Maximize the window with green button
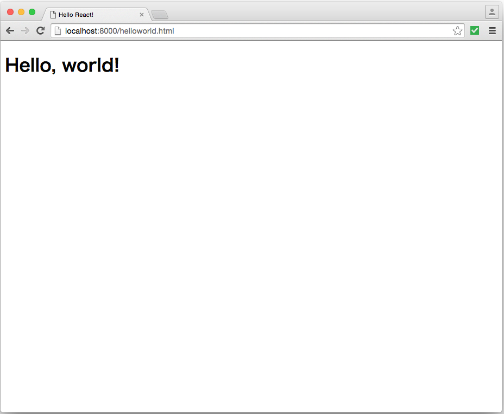Image resolution: width=504 pixels, height=414 pixels. point(32,12)
